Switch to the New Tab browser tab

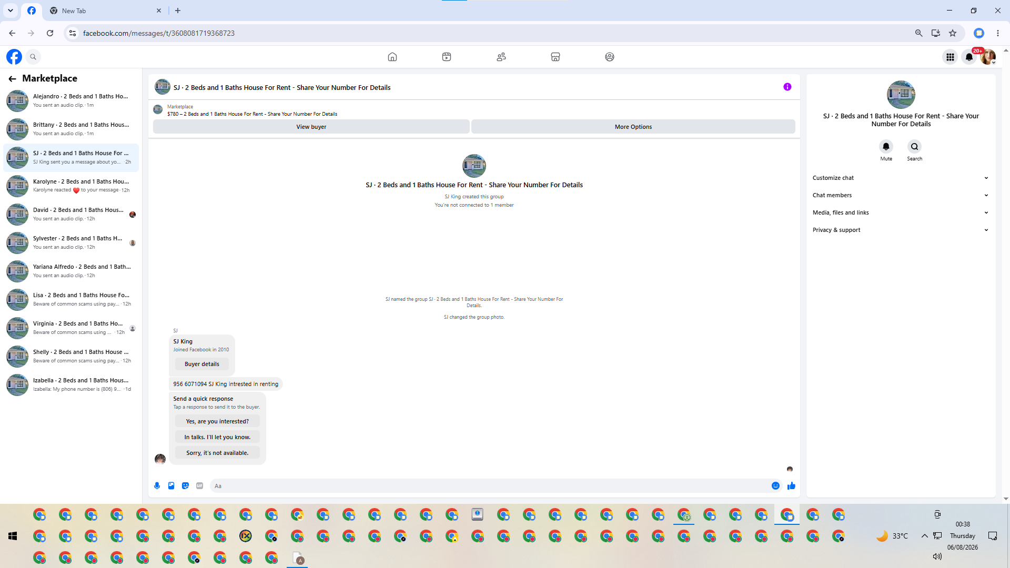pyautogui.click(x=105, y=11)
